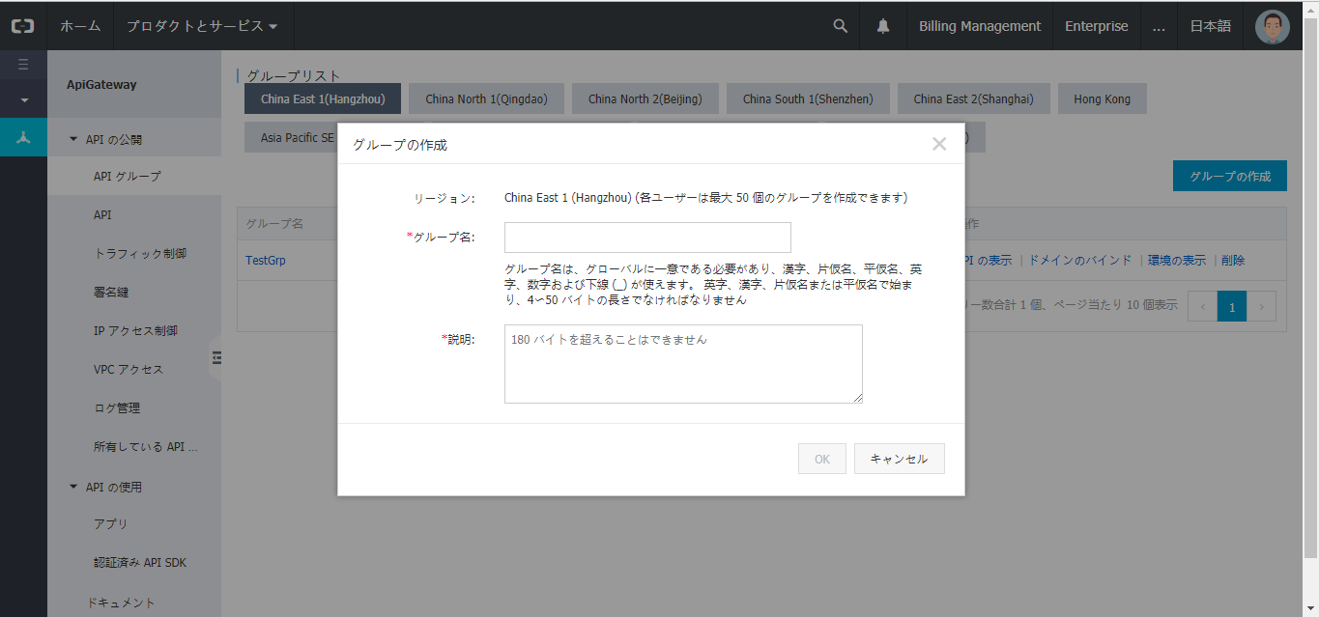Open IP アクセス制御 in sidebar
This screenshot has height=617, width=1319.
click(x=134, y=331)
